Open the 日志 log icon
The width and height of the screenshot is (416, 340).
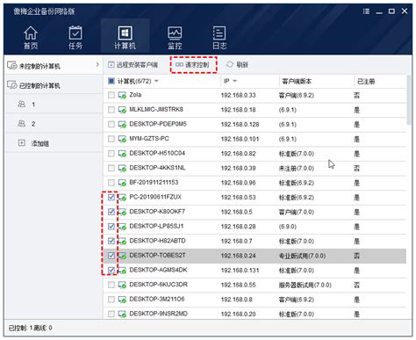(x=219, y=33)
